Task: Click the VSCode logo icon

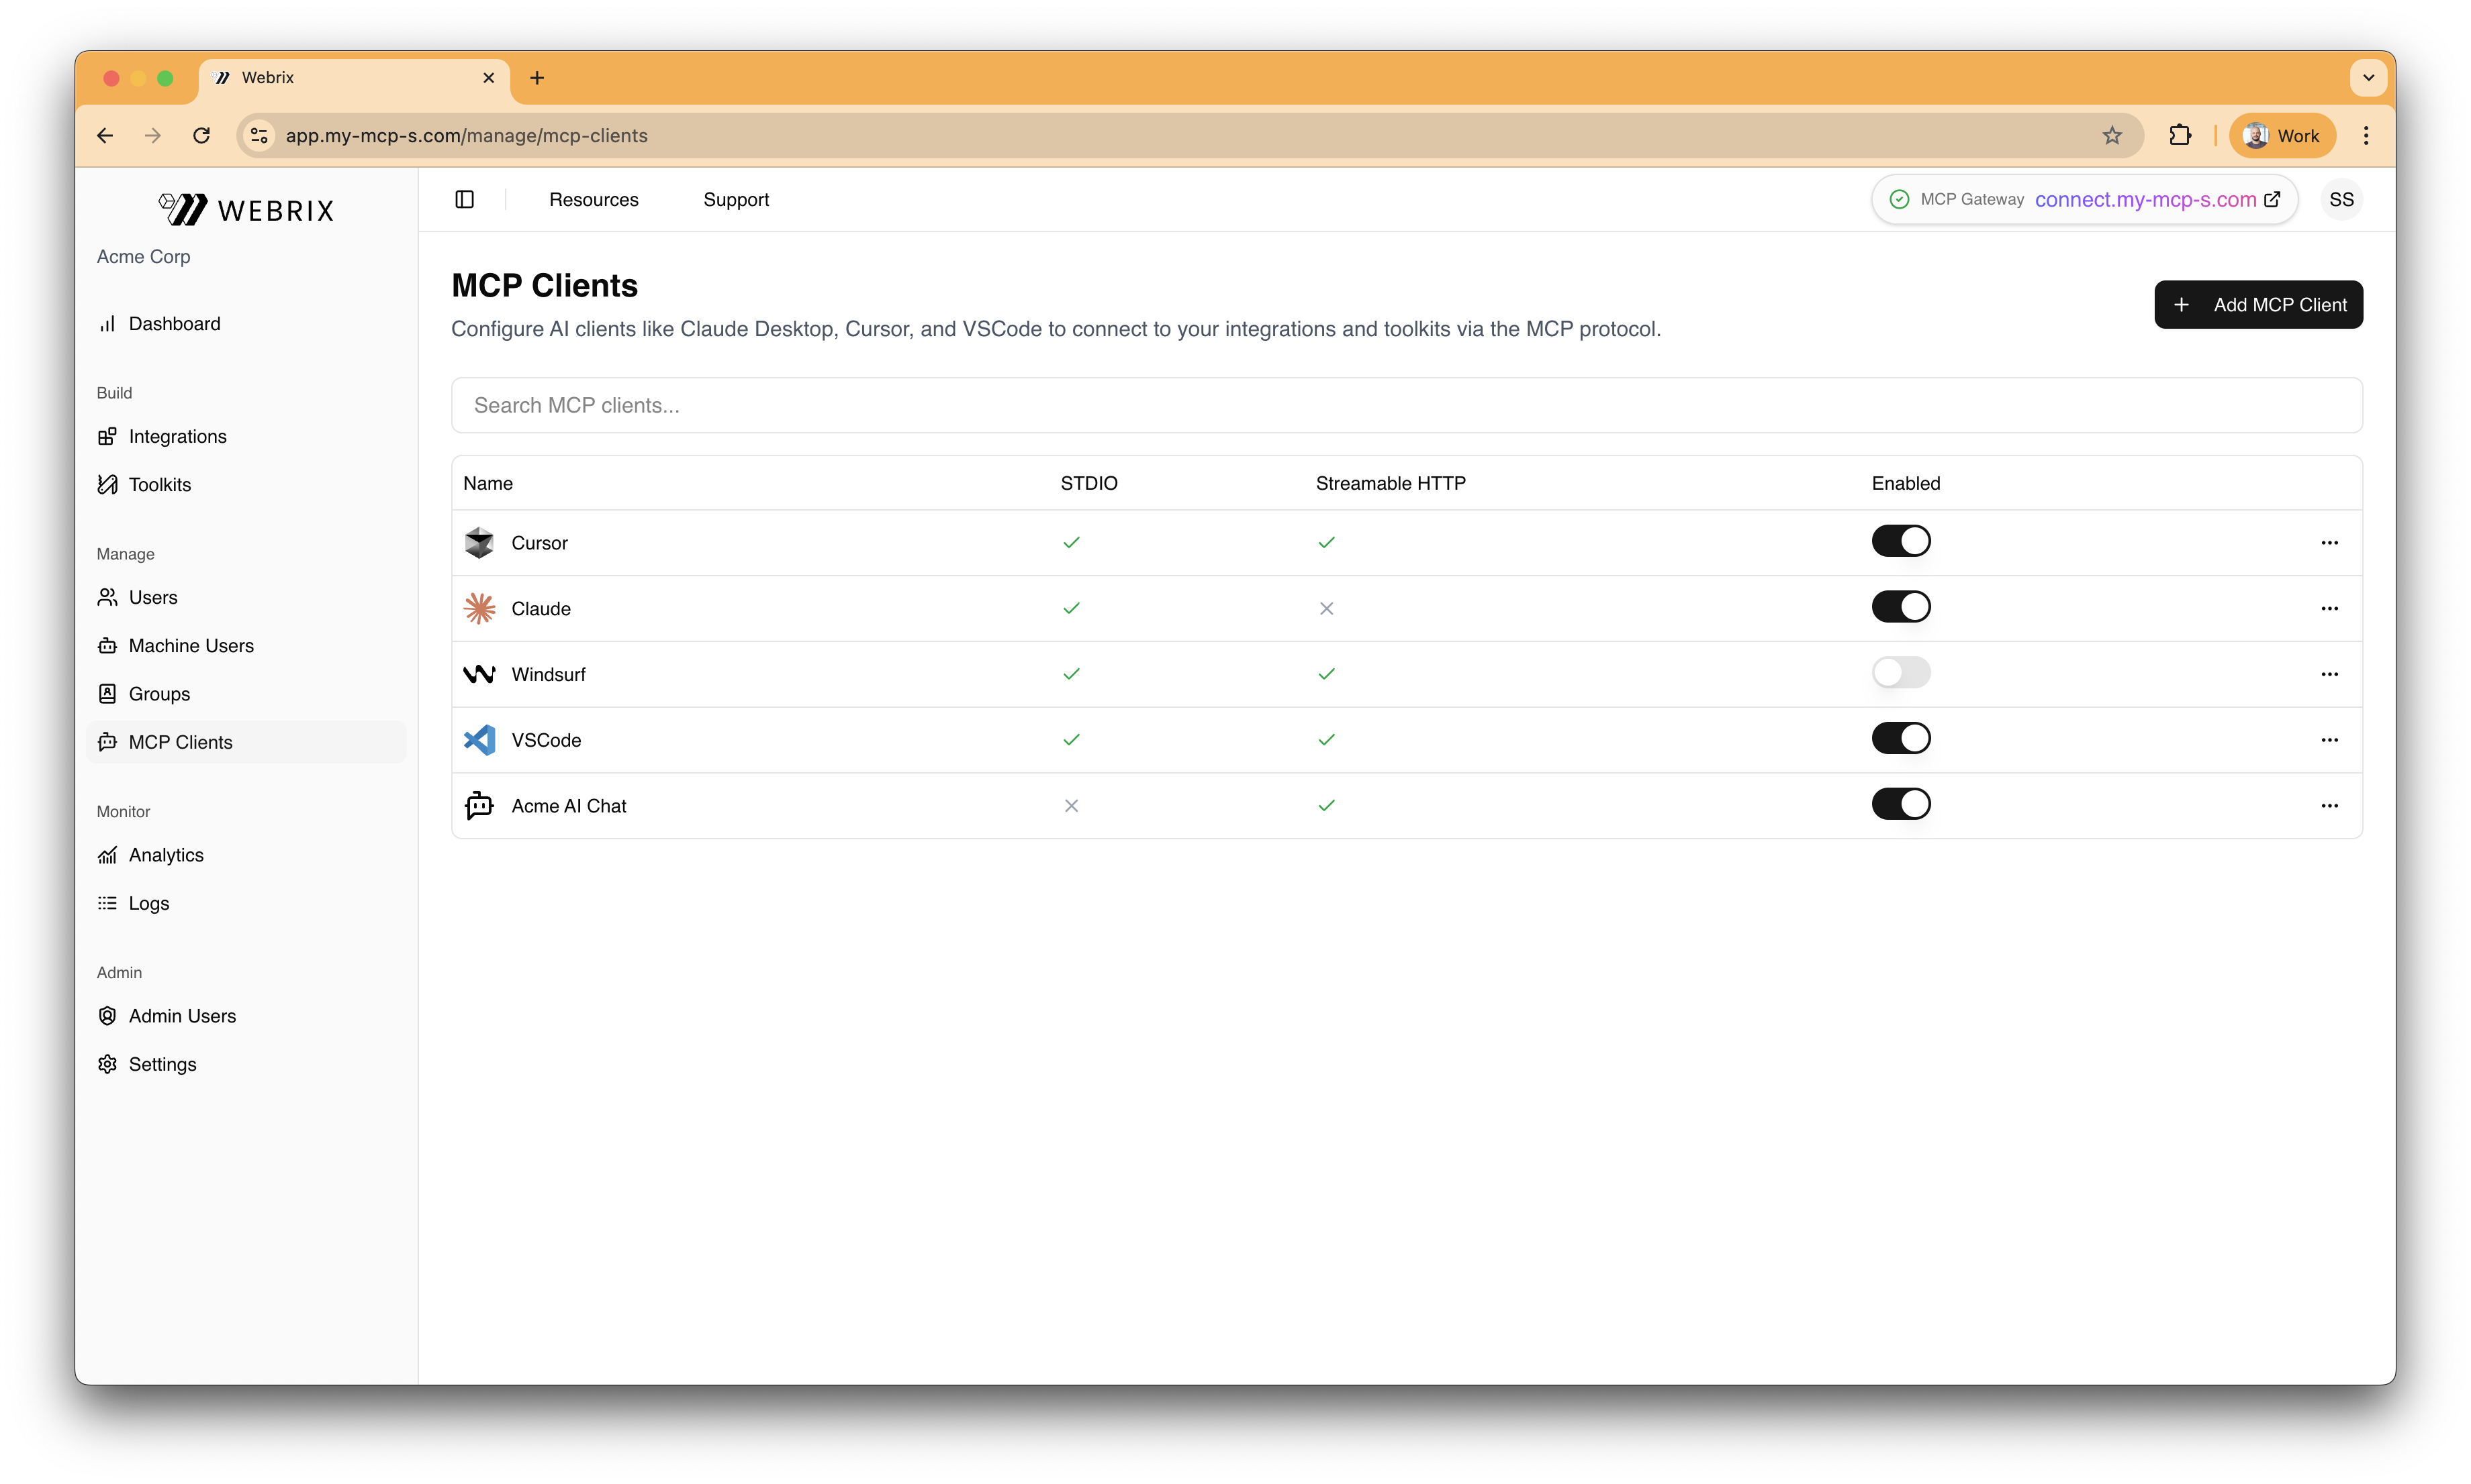Action: 479,740
